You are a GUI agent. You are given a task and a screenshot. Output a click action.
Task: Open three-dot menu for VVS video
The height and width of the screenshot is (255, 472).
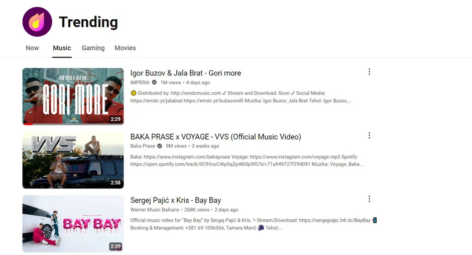pyautogui.click(x=369, y=136)
